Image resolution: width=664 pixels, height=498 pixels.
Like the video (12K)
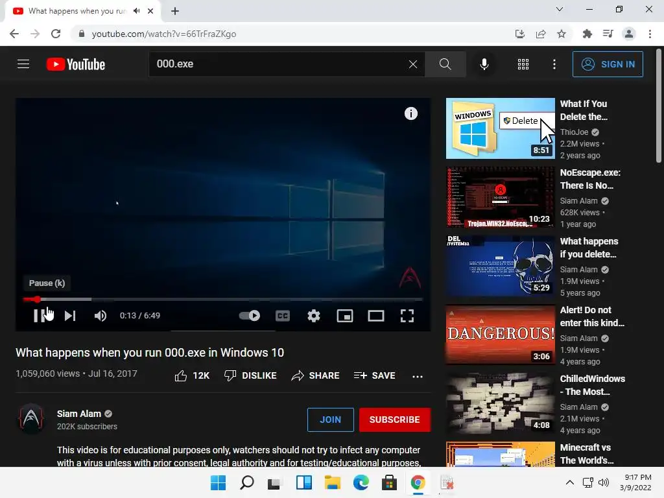[192, 375]
